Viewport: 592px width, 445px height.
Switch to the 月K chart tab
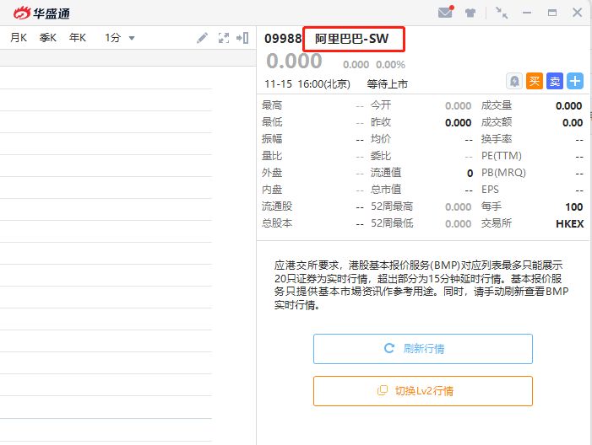pos(19,38)
